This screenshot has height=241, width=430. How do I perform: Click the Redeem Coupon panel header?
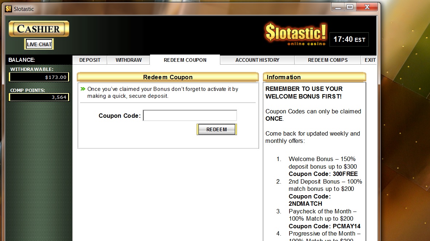tap(168, 77)
